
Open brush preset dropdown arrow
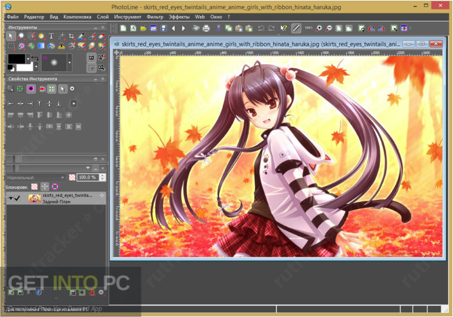point(70,62)
